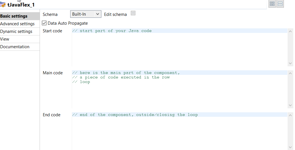Click inside the Main code editor
This screenshot has height=150, width=295.
click(x=180, y=89)
